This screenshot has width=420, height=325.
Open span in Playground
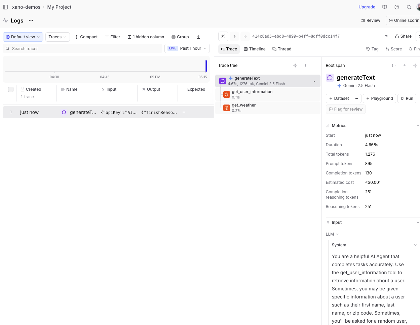(x=379, y=98)
